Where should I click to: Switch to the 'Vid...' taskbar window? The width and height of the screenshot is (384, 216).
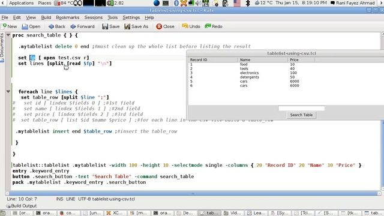[x=232, y=213]
